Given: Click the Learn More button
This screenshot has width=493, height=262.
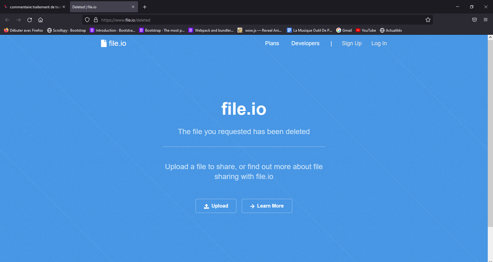Looking at the screenshot, I should pos(267,206).
